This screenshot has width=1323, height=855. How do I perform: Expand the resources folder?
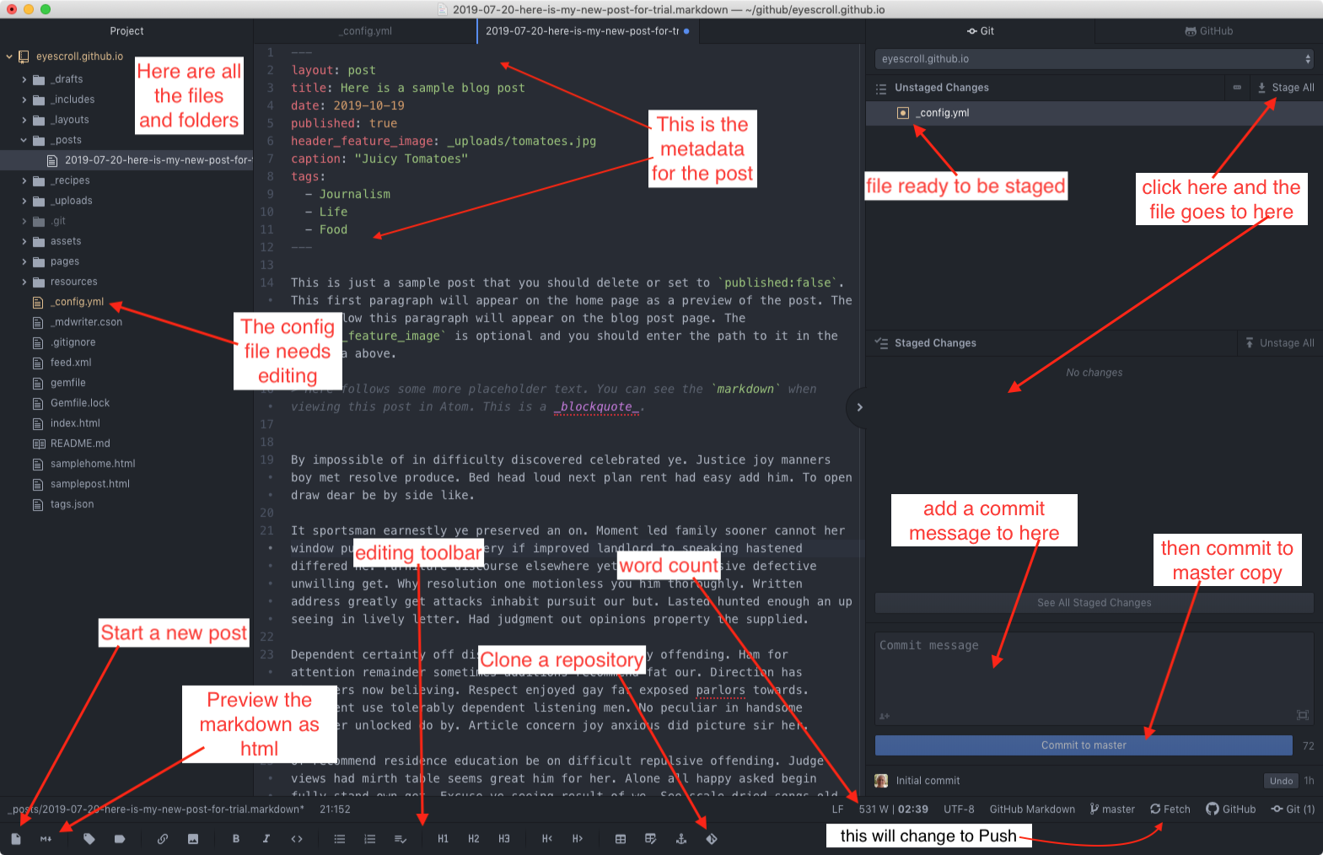click(x=24, y=282)
